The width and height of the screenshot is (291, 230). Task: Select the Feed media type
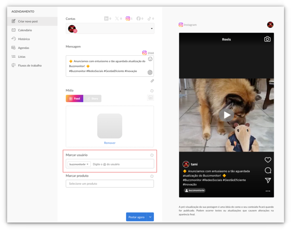click(74, 99)
